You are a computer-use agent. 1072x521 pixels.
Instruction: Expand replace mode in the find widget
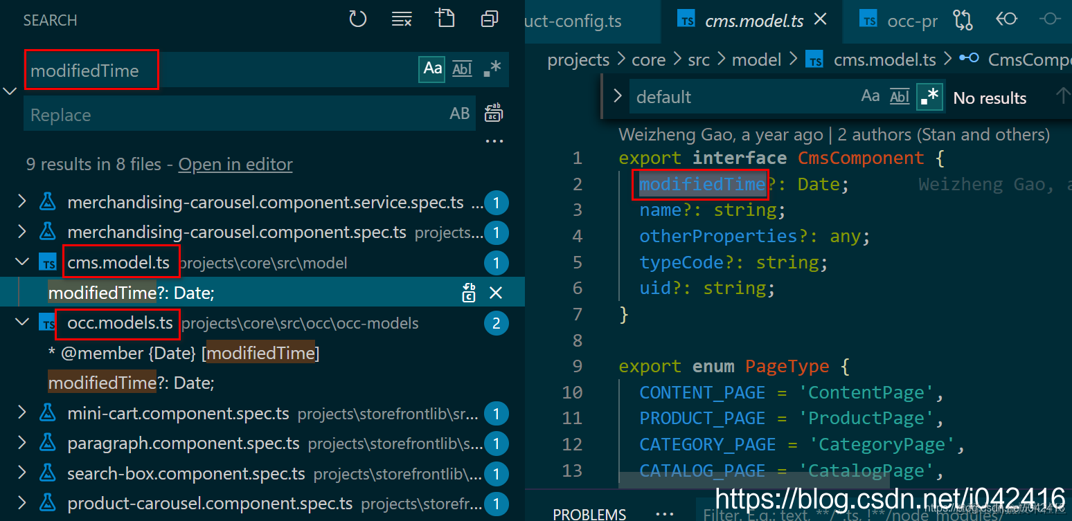pos(617,96)
